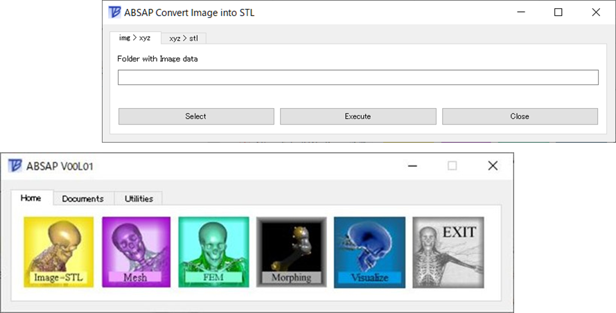Select the img > xyz tab
This screenshot has width=616, height=313.
pos(134,37)
